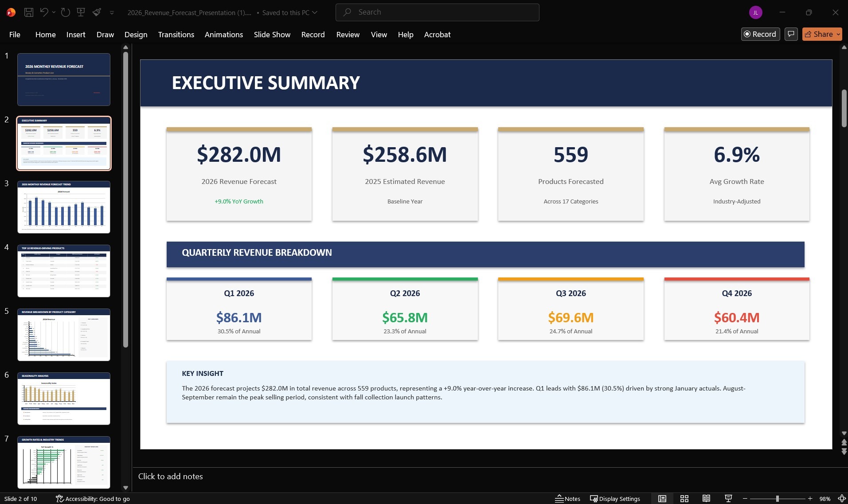This screenshot has width=848, height=504.
Task: Switch to the Transitions ribbon tab
Action: point(176,34)
